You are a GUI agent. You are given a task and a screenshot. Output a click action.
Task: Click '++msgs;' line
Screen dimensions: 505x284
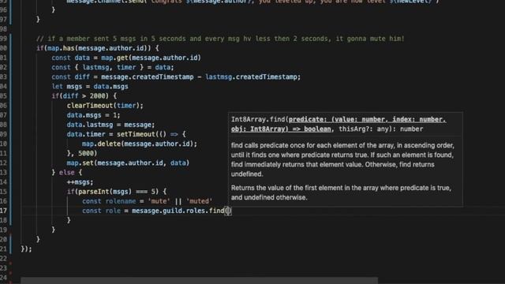[80, 182]
